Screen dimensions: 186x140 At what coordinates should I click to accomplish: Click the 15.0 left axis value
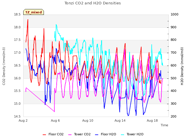[x=17, y=104]
